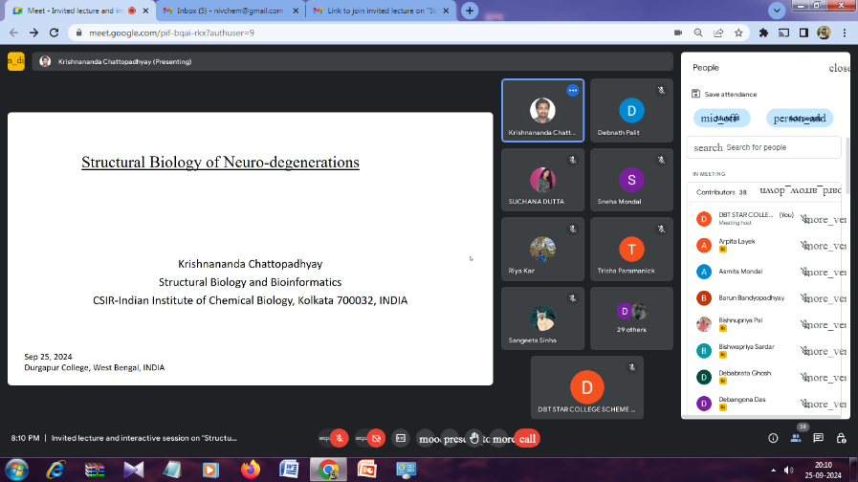Toggle the People panel icon

pos(796,438)
